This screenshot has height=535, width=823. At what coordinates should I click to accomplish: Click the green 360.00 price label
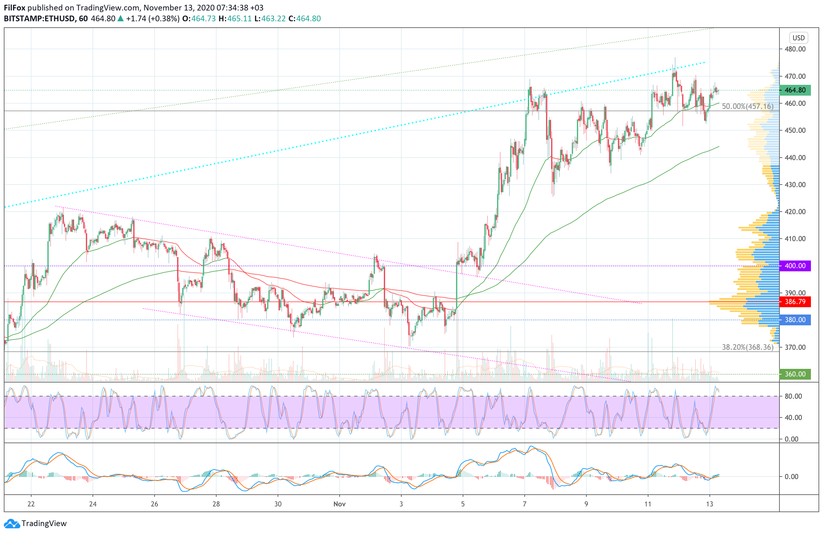(795, 374)
